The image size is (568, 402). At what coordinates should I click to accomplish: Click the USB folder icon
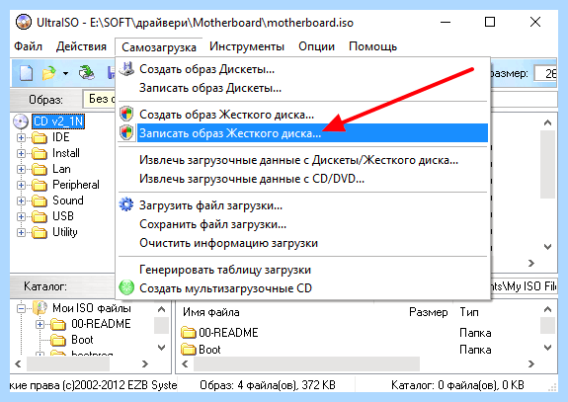click(40, 216)
